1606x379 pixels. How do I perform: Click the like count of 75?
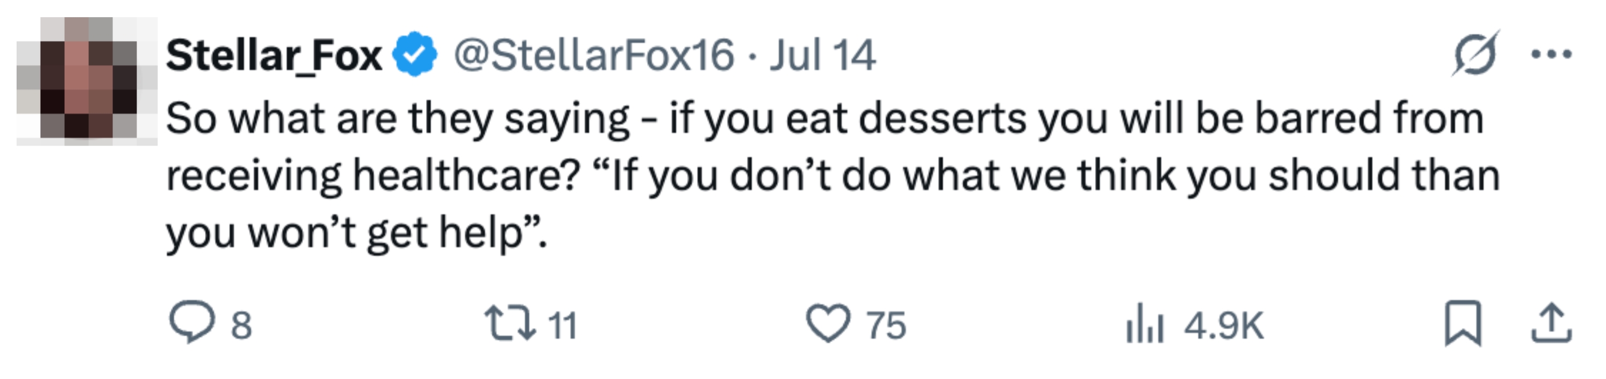[885, 325]
